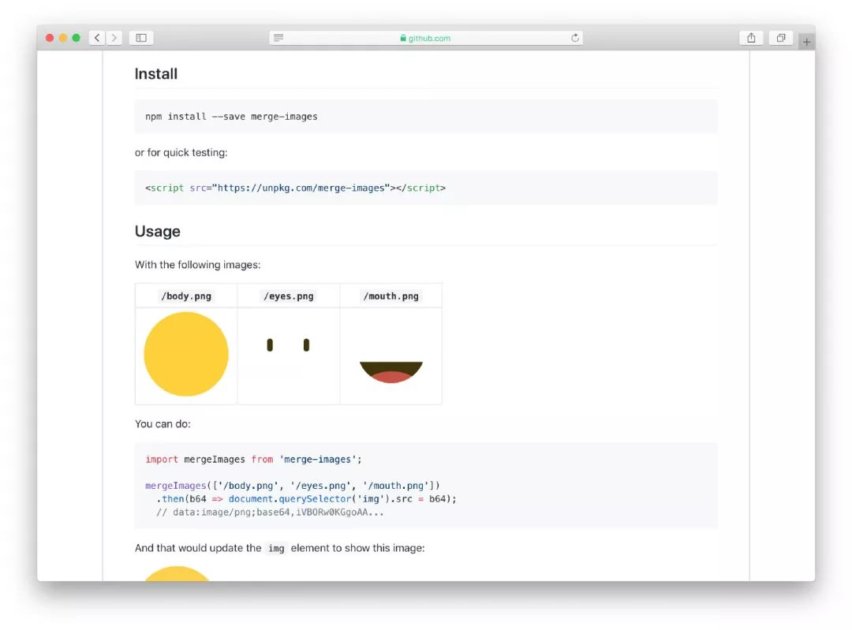Click the npm install command block
The width and height of the screenshot is (852, 630).
coord(426,117)
